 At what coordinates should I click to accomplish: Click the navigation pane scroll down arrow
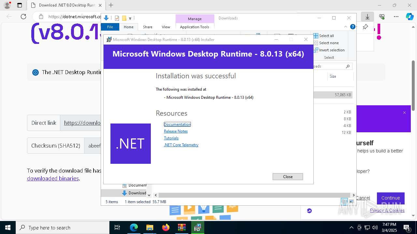149,195
